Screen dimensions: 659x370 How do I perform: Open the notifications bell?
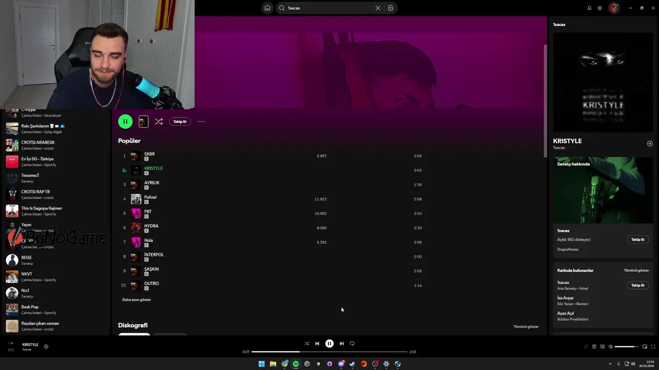click(589, 8)
